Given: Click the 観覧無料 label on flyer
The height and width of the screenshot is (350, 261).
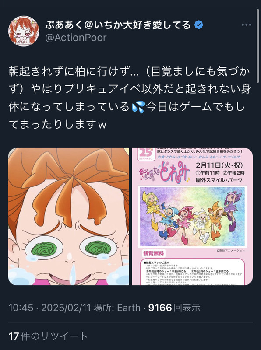Looking at the screenshot, I should [x=154, y=253].
